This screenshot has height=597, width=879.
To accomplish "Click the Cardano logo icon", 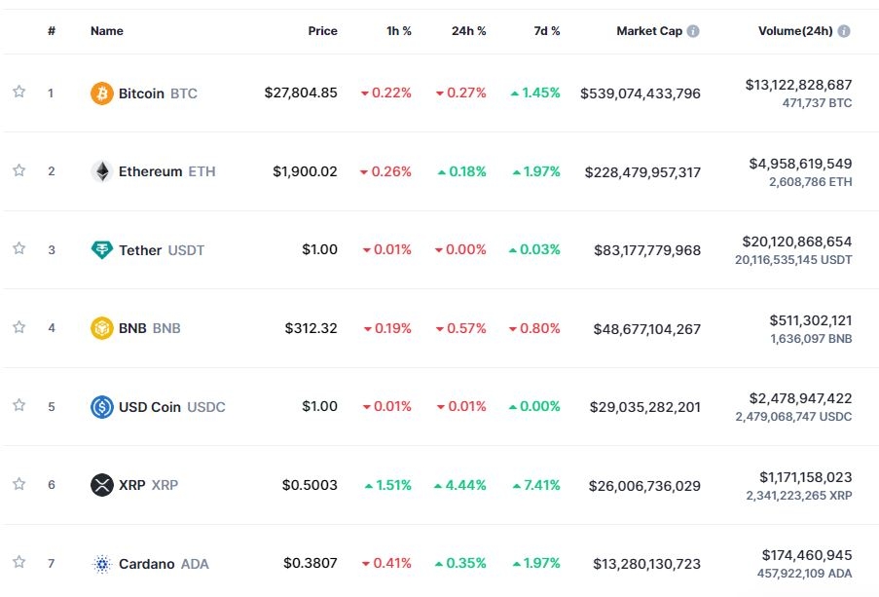I will tap(101, 564).
